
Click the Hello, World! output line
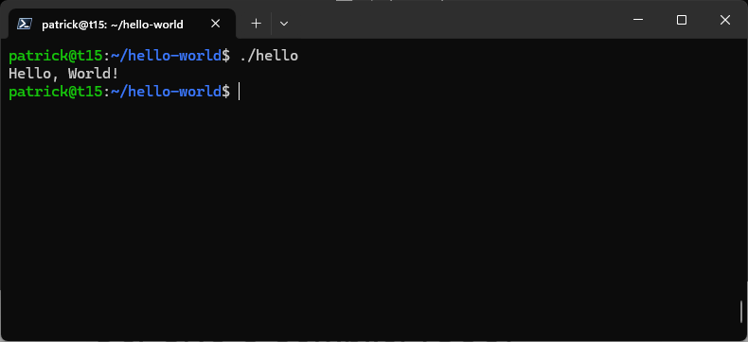pos(63,74)
